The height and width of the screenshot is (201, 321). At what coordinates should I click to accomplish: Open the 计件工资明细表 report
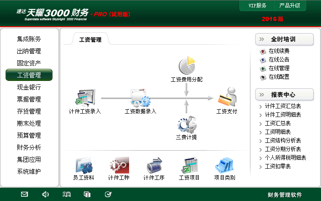tap(283, 114)
